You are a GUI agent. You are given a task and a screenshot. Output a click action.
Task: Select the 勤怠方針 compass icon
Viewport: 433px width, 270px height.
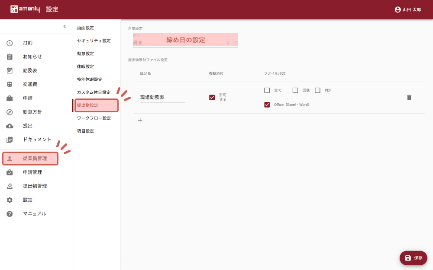click(10, 112)
